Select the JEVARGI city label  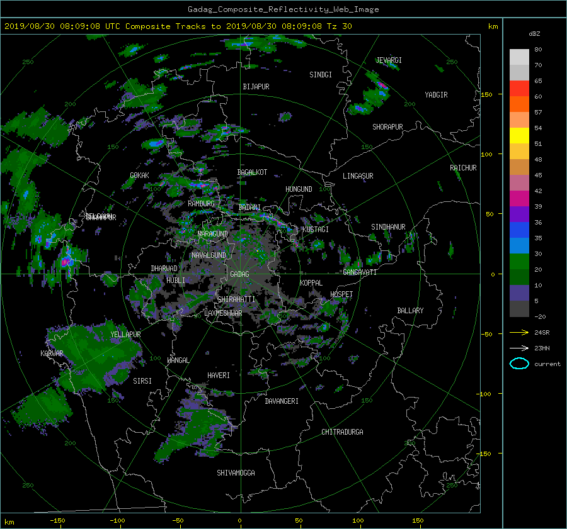click(389, 60)
